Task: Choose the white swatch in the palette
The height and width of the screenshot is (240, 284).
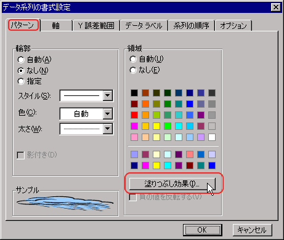Action: pyautogui.click(x=212, y=137)
